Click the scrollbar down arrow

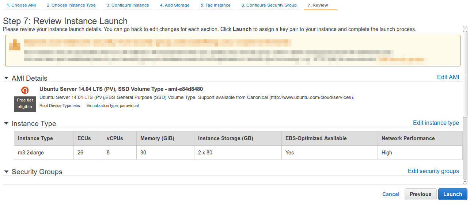point(465,181)
